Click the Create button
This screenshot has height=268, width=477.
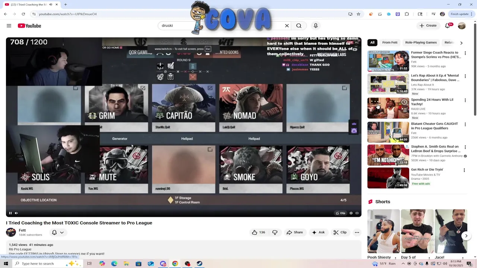pos(428,26)
